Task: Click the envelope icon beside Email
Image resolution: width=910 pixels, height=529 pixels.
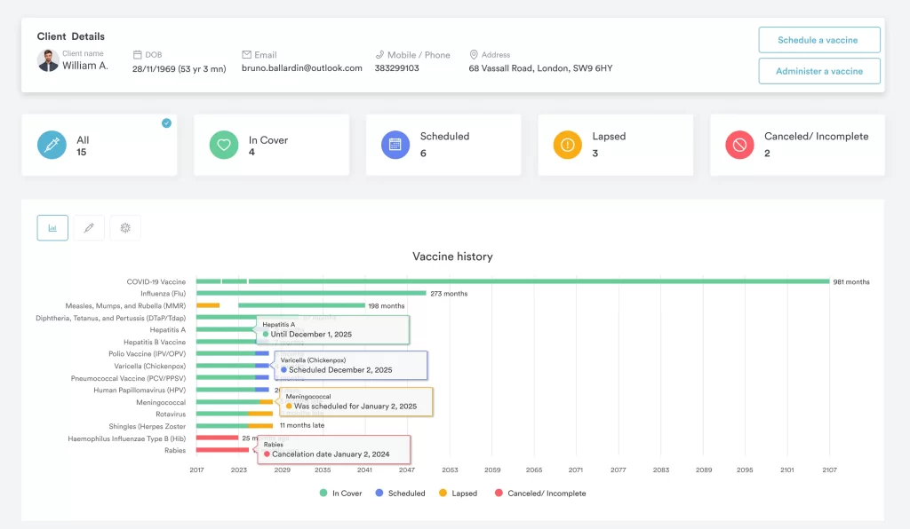Action: (245, 54)
